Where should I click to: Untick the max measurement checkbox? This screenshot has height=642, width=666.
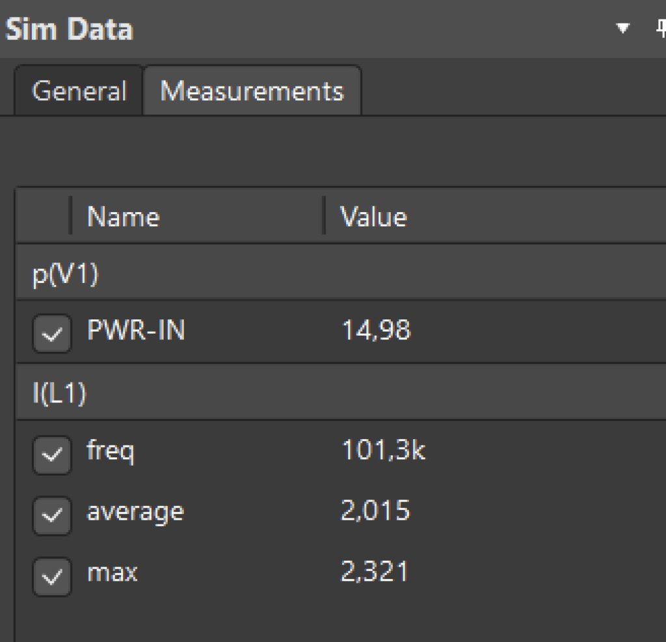(x=52, y=576)
